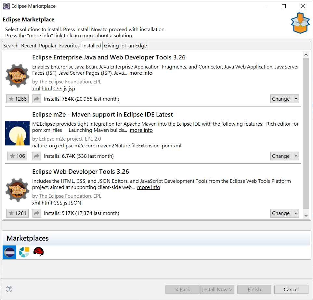Share Eclipse Web Developer Tools 3.26

[37, 213]
